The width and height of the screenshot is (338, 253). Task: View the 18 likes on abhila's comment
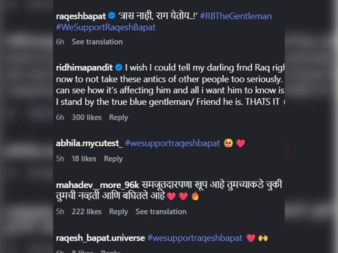coord(84,158)
